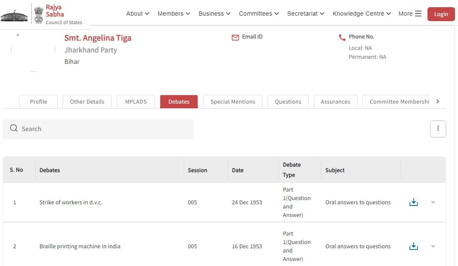Click the Smt. Angelina Tiga name

[98, 38]
